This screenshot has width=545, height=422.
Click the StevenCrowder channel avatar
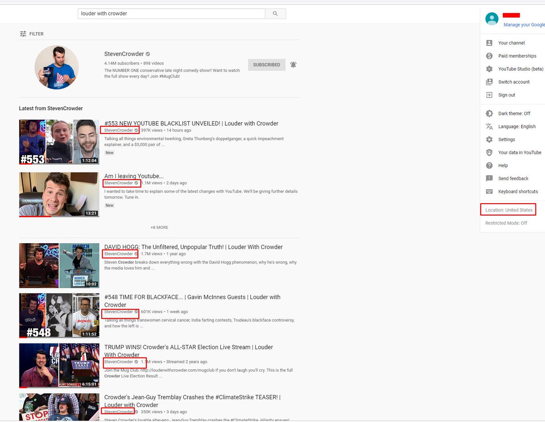click(57, 67)
